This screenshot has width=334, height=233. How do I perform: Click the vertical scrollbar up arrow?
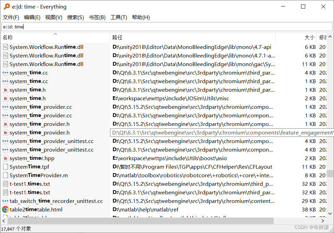pos(330,37)
